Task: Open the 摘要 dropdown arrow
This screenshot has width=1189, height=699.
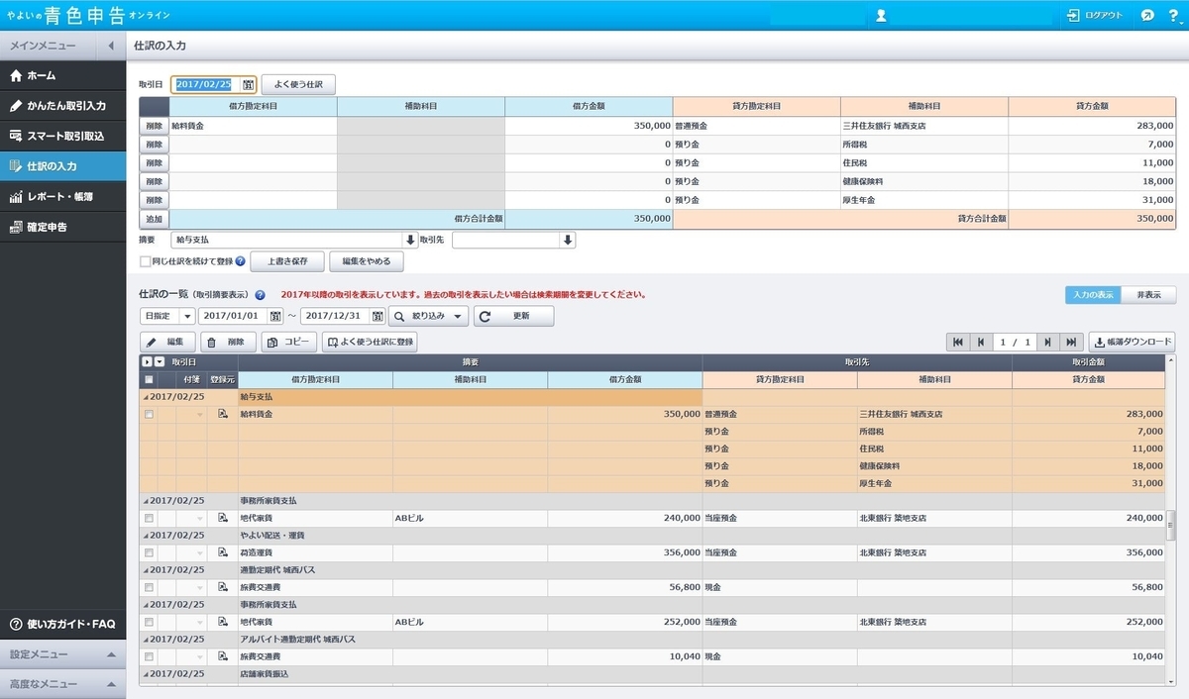Action: click(410, 240)
